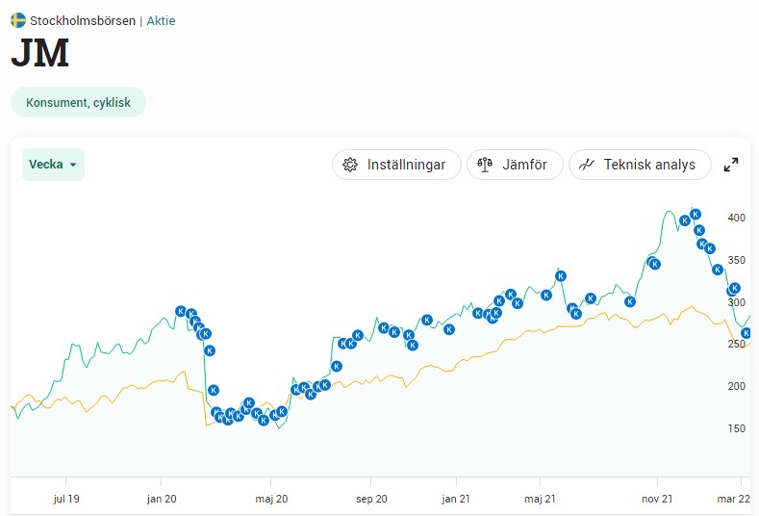
Task: Click the scales icon for Jämför
Action: pos(485,165)
